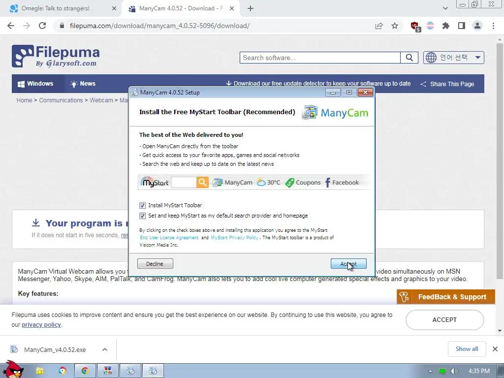504x378 pixels.
Task: Open the Windows menu on Filepuma
Action: (x=35, y=84)
